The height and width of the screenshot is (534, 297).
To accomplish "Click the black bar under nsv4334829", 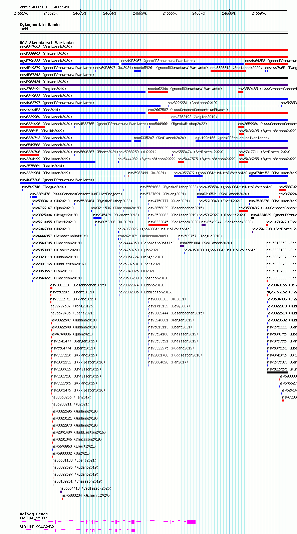I will 253,218.
